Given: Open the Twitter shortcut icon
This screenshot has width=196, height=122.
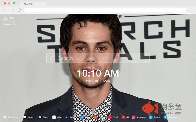Looking at the screenshot, I should click(151, 117).
